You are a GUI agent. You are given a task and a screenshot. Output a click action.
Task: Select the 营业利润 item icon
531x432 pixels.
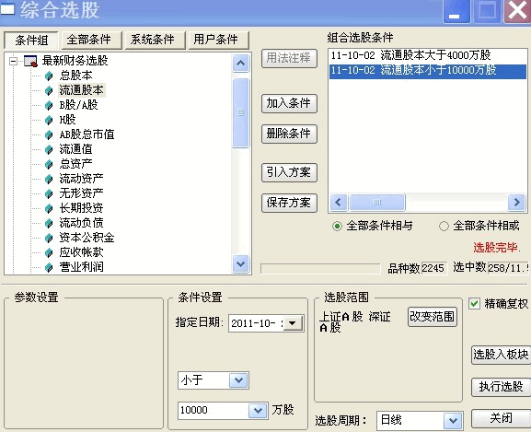pos(49,267)
